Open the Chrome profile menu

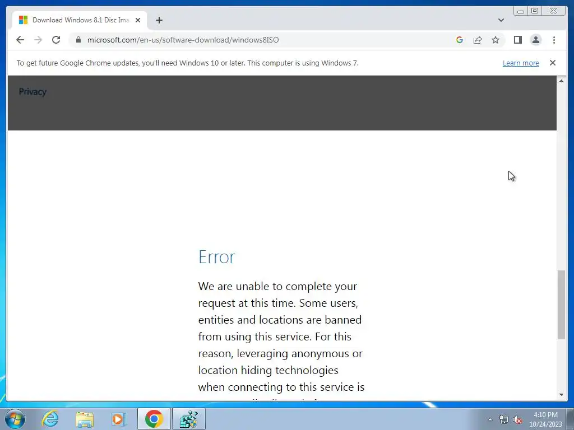click(535, 40)
